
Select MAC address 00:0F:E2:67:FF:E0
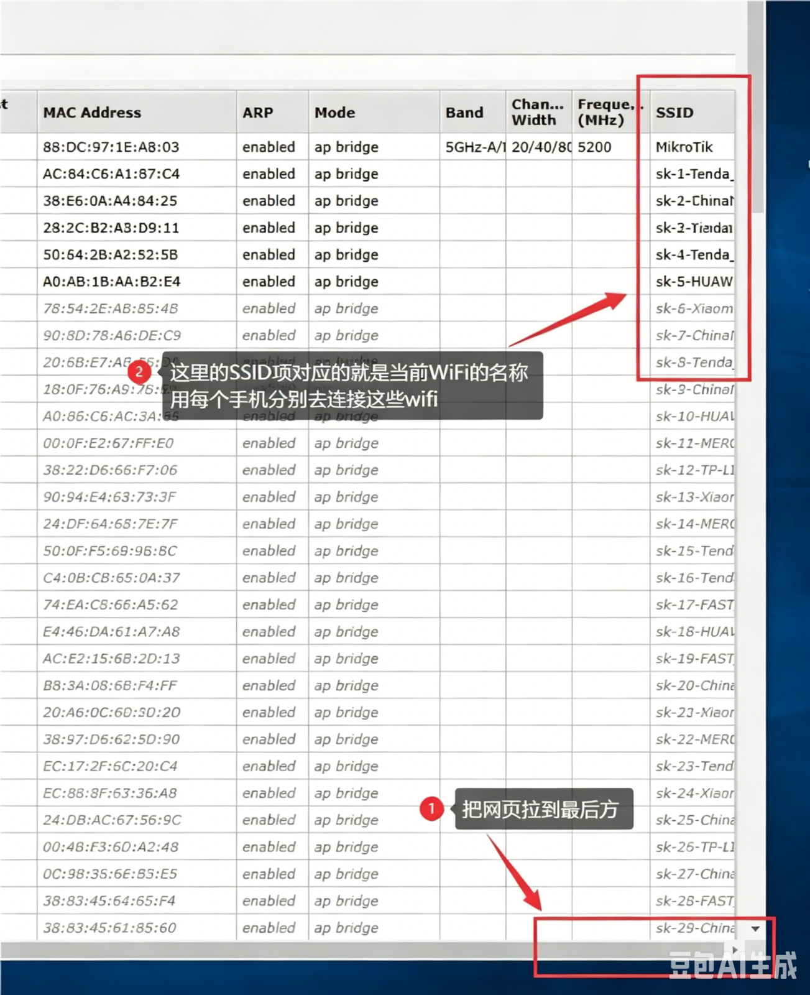[x=108, y=443]
